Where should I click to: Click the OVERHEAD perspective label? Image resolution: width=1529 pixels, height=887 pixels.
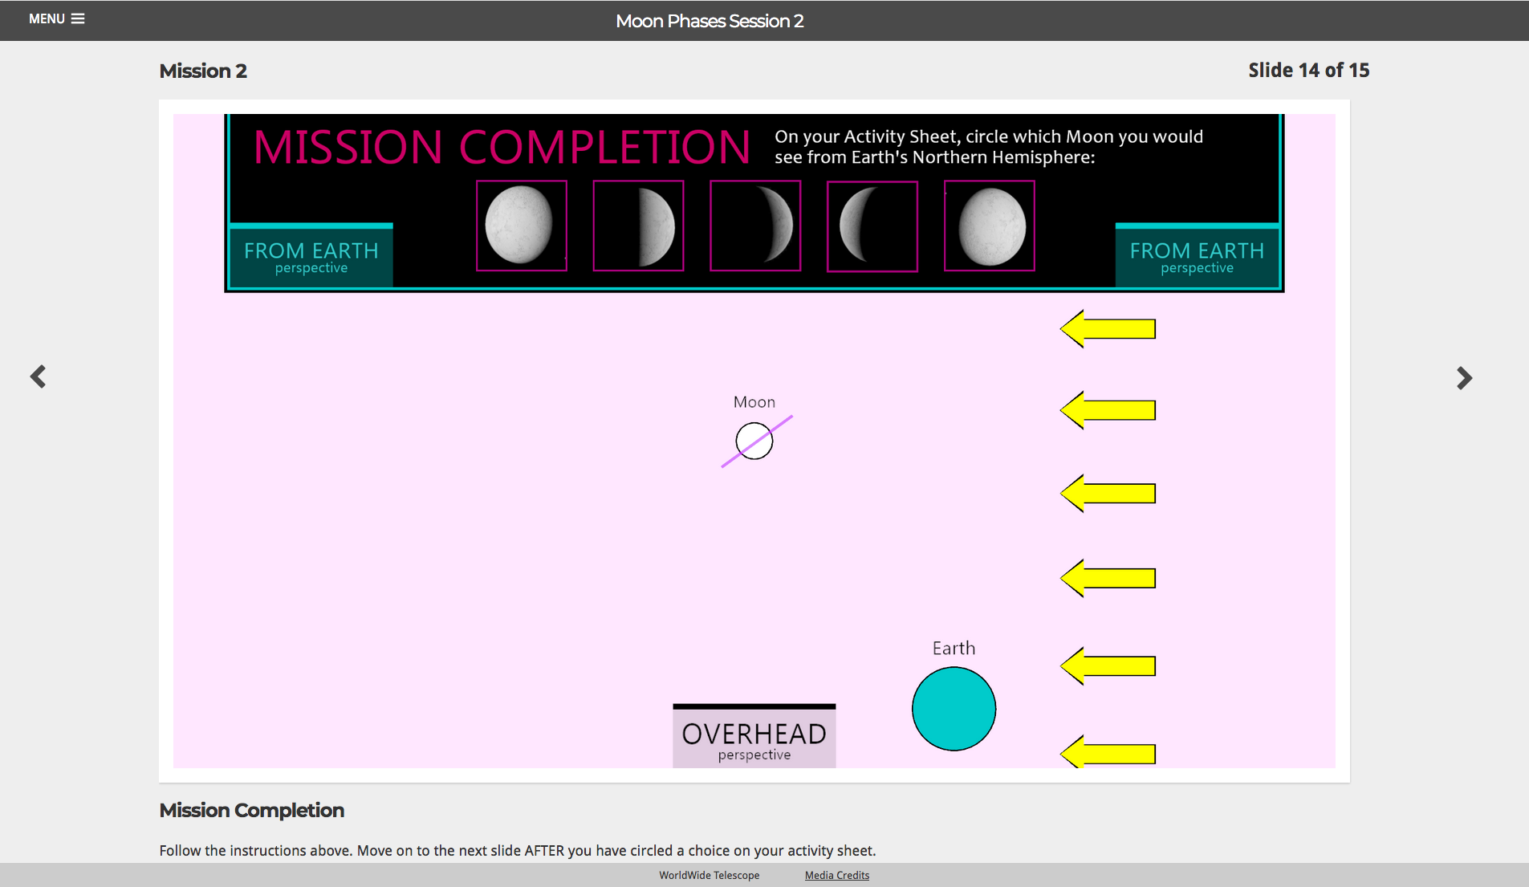point(754,738)
